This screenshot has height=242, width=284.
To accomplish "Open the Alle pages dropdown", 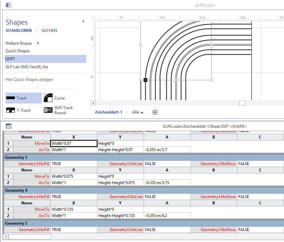I will tap(138, 112).
